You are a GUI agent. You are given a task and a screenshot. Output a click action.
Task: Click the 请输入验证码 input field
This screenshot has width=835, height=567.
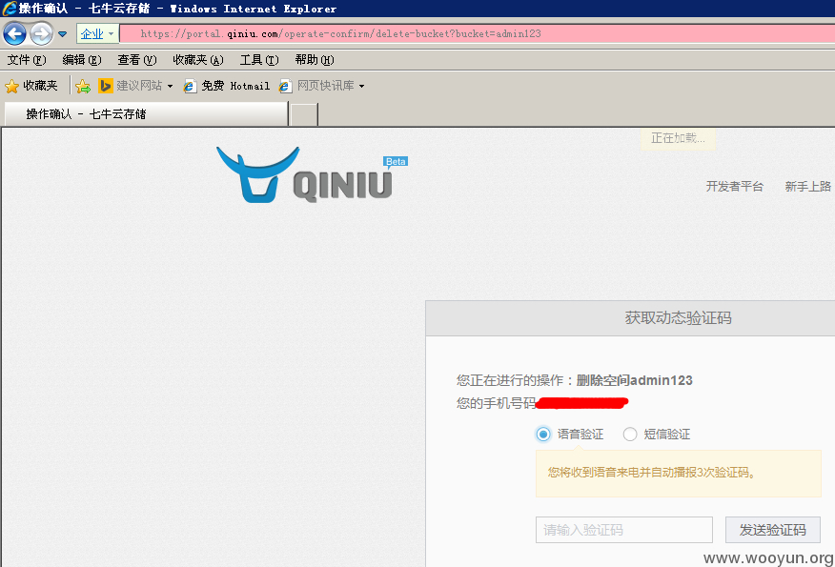(624, 530)
